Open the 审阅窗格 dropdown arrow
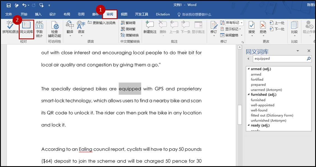The height and width of the screenshot is (167, 316). (x=242, y=35)
